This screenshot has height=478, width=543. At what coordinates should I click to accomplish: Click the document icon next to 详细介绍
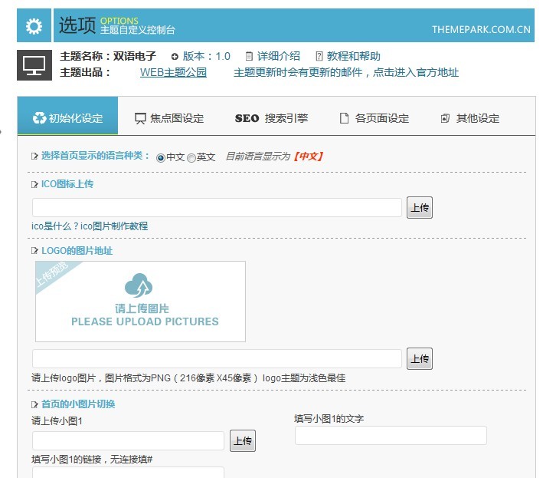pos(249,56)
